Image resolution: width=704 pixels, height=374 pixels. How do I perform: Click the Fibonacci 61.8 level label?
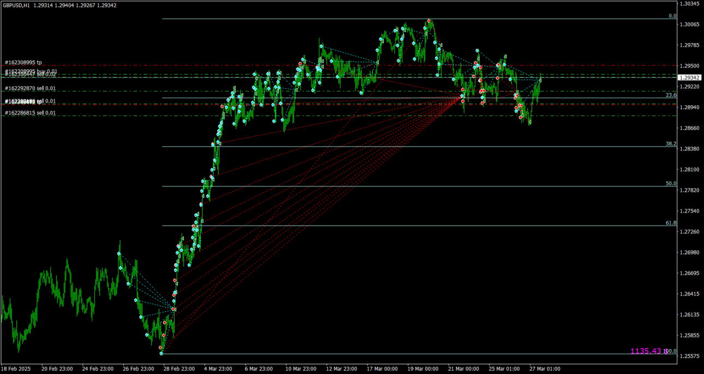coord(671,223)
